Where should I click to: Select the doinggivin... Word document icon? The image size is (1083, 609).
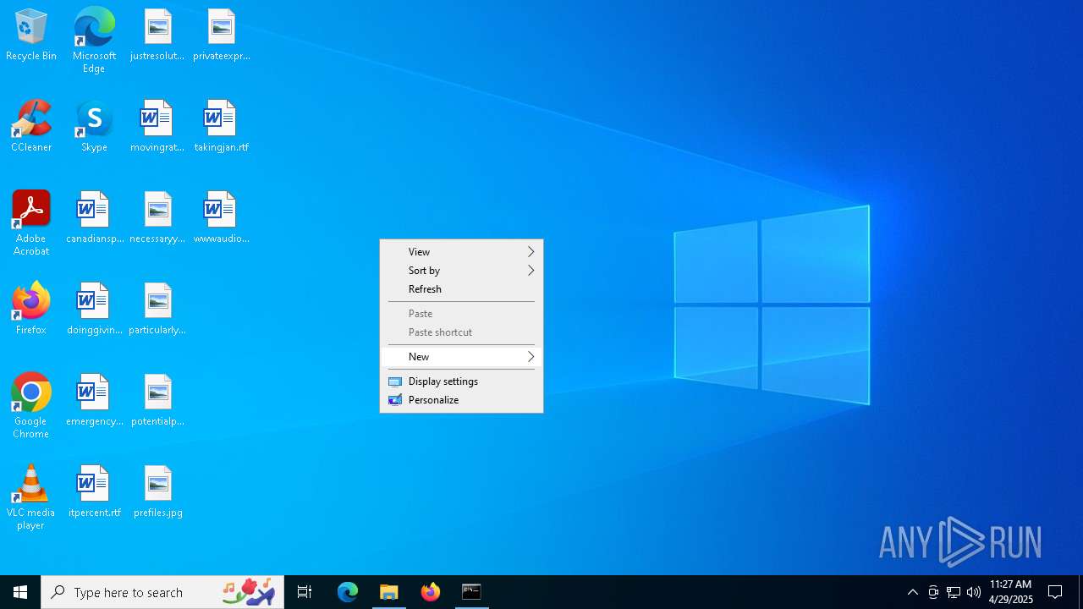tap(94, 309)
